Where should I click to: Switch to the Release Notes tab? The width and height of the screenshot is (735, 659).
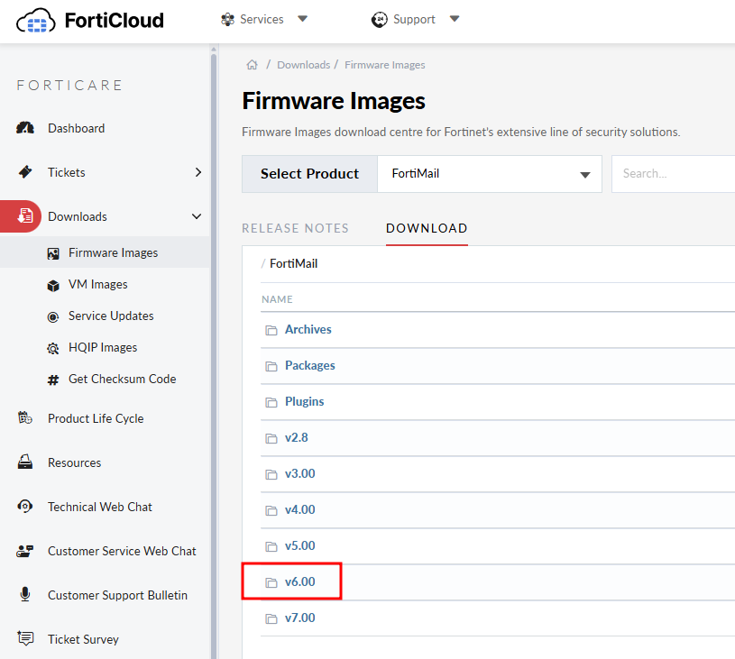point(295,228)
